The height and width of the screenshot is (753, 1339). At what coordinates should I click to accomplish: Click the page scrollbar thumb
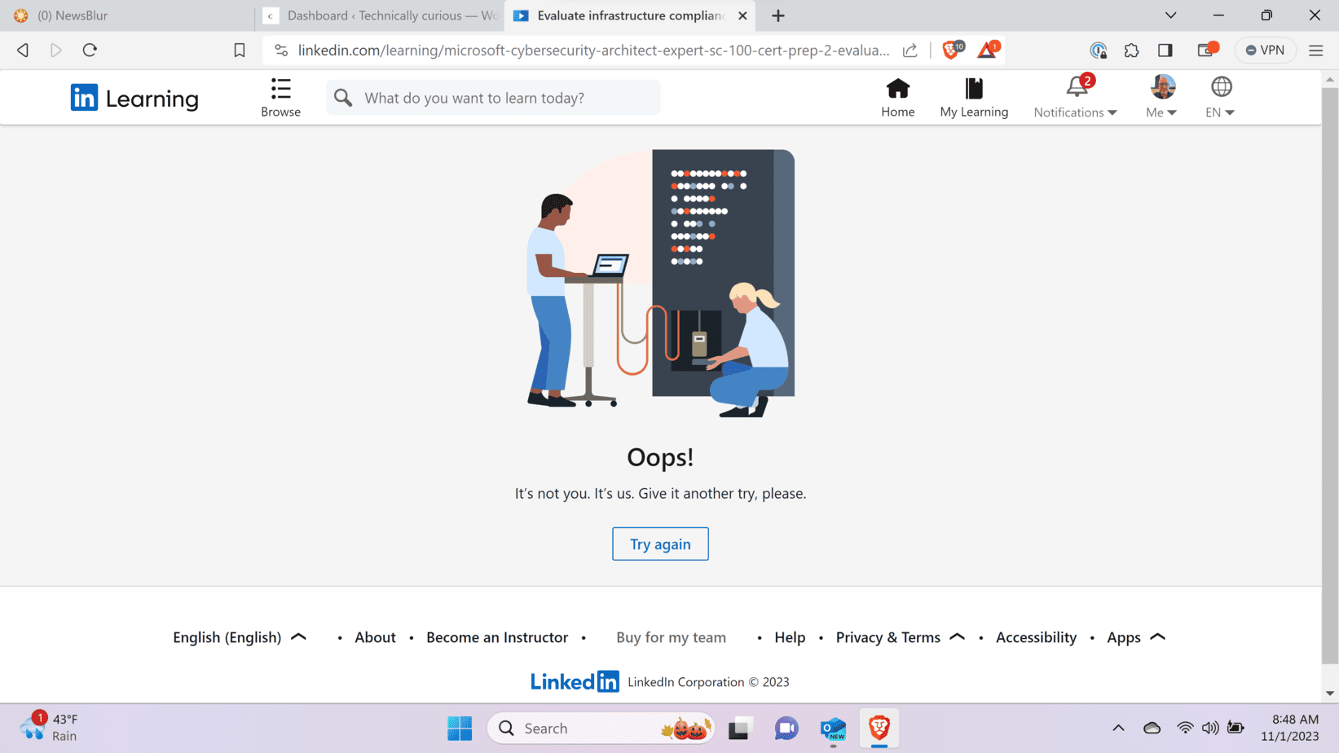pyautogui.click(x=1330, y=375)
